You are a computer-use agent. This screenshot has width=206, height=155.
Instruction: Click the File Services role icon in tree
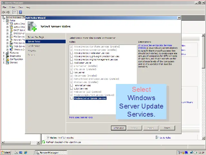12,36
